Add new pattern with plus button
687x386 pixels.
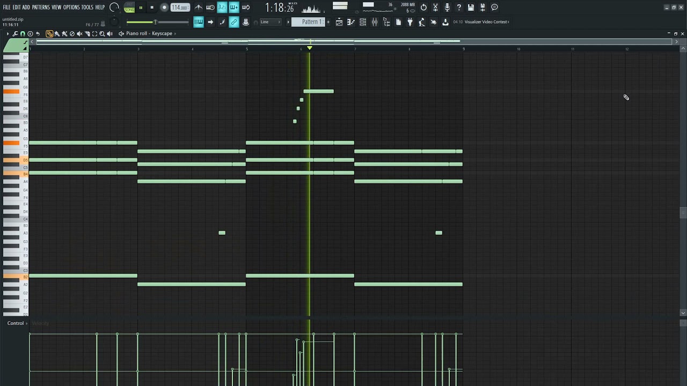click(x=328, y=22)
